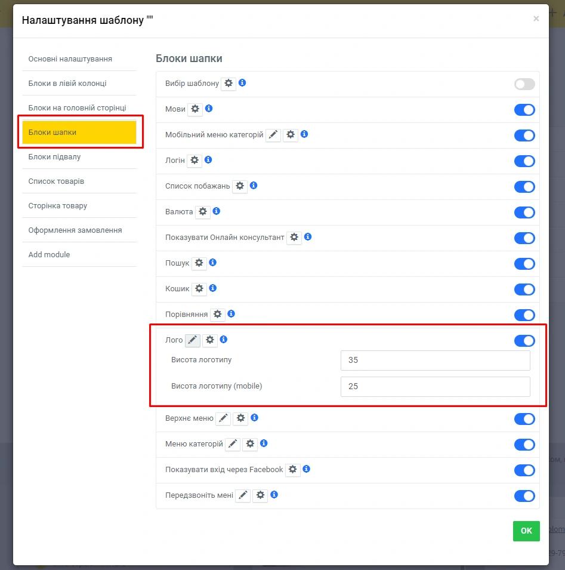Open gear settings for Передзвоніть мені

pyautogui.click(x=260, y=495)
